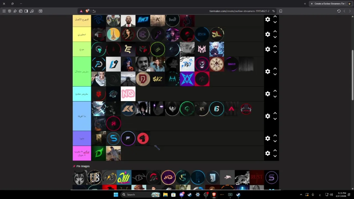Click the shield icon in browser toolbar
Viewport: 354px width, 199px height.
[x=9, y=11]
